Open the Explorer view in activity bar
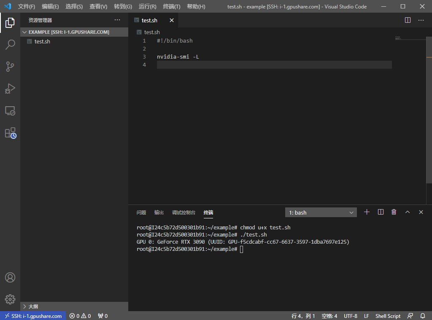432x320 pixels. pyautogui.click(x=10, y=23)
